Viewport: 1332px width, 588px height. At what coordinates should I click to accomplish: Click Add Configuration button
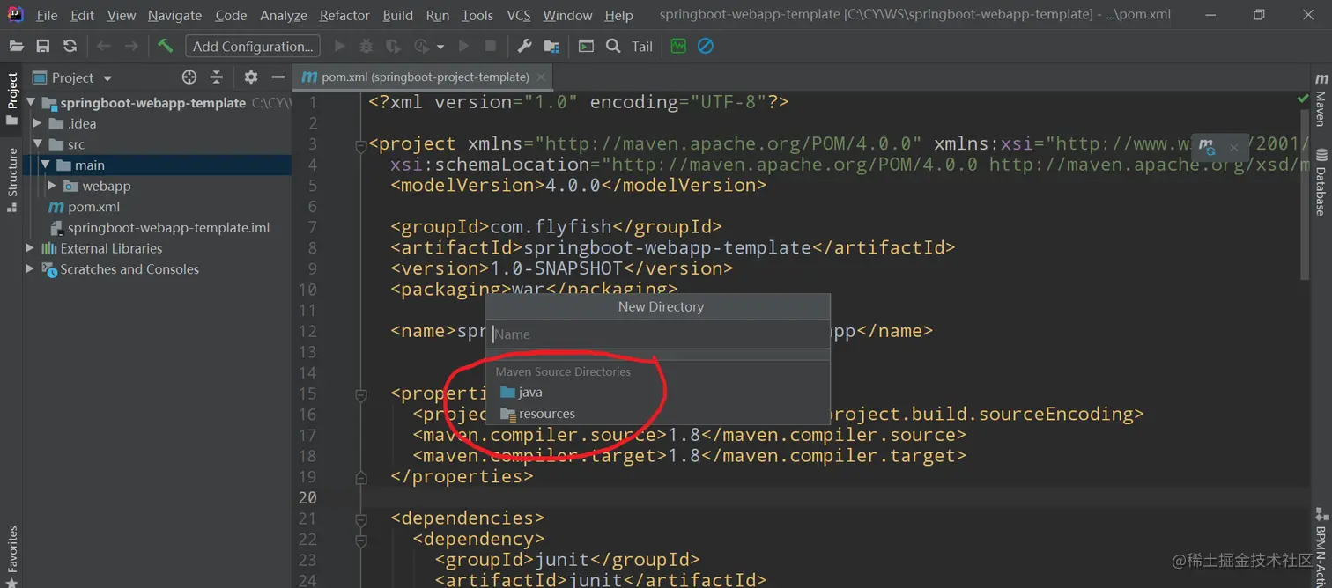[253, 46]
